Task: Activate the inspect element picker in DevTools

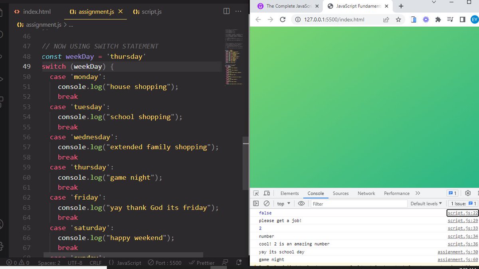Action: [256, 193]
